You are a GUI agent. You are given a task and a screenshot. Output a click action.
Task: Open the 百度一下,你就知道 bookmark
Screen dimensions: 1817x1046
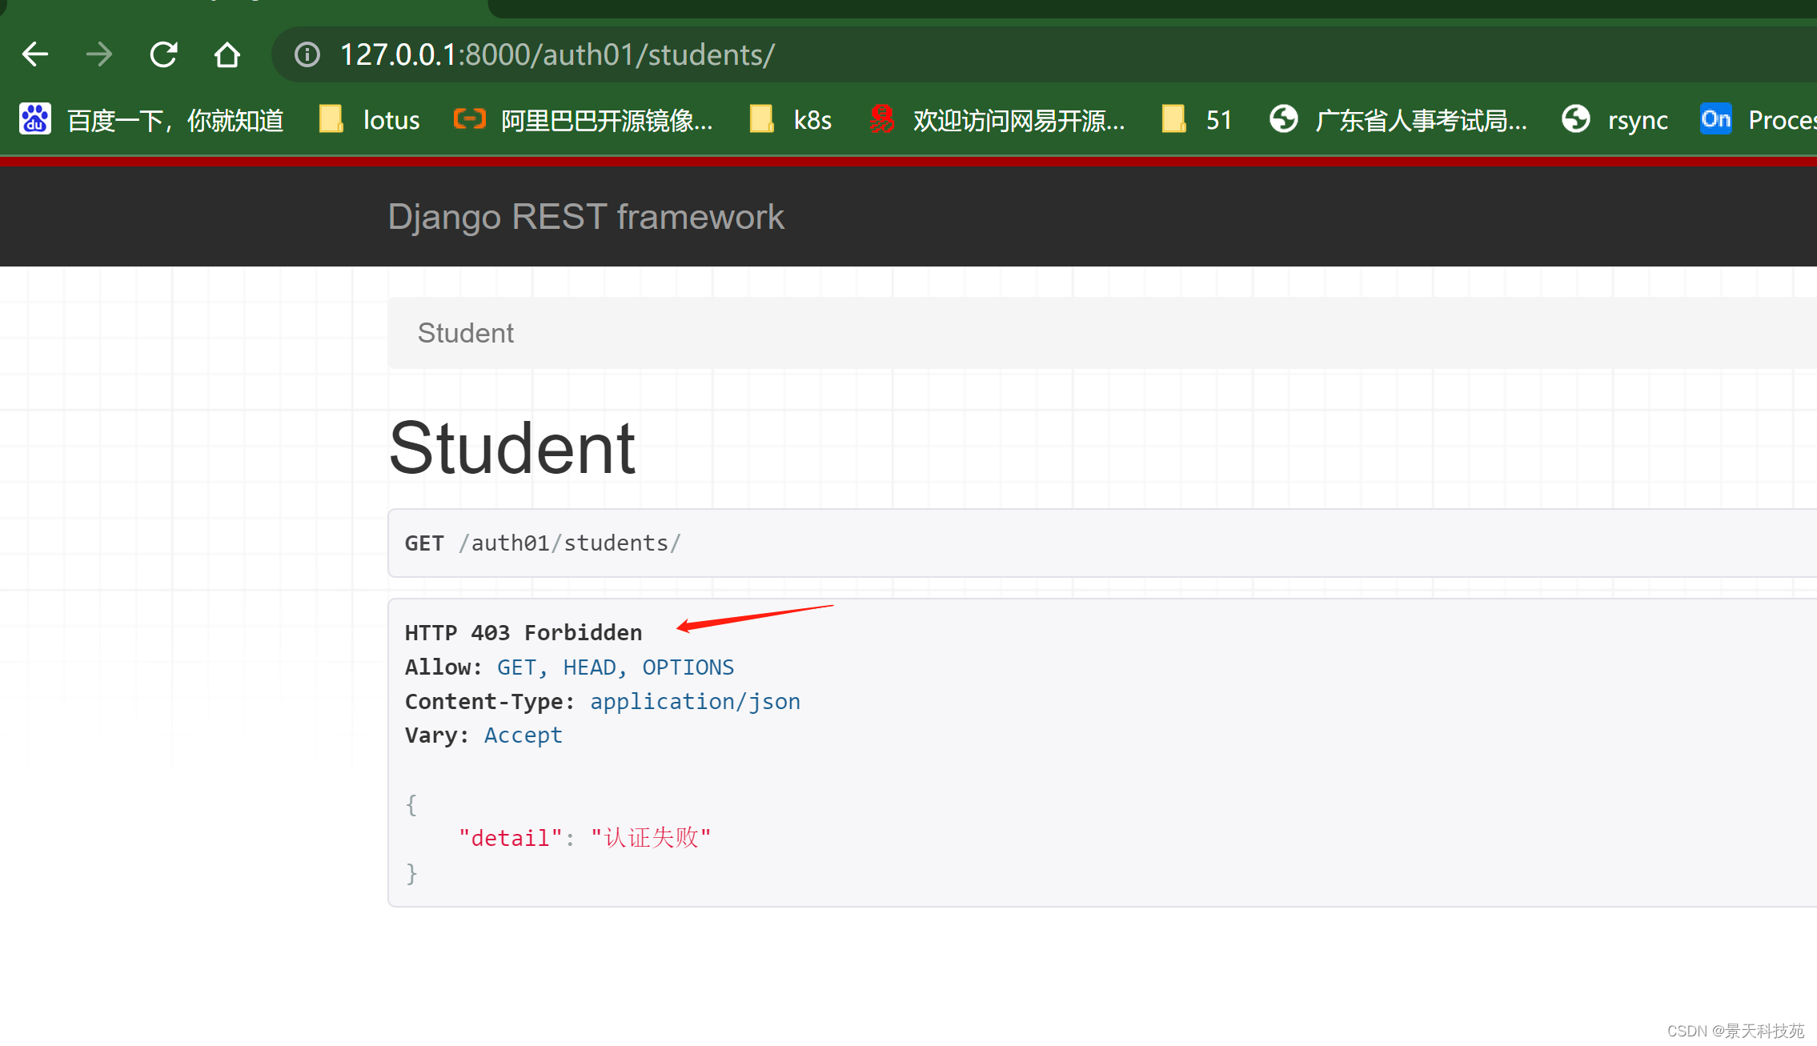(x=175, y=120)
